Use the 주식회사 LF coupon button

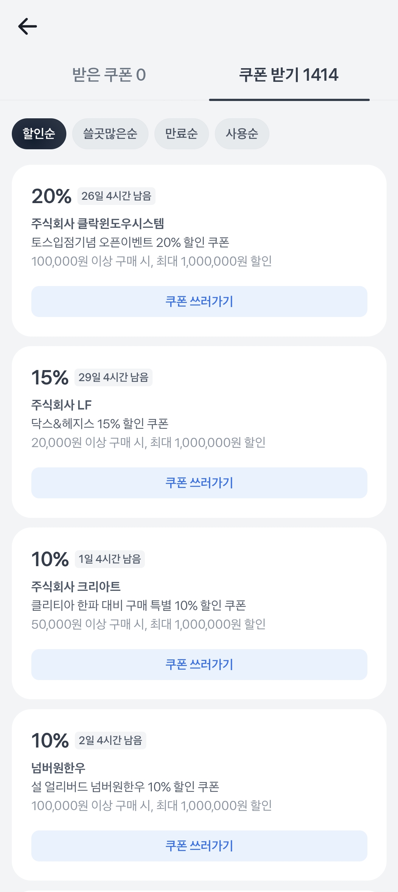(x=199, y=483)
